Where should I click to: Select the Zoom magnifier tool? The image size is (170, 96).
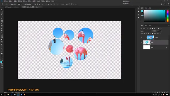tap(2, 56)
